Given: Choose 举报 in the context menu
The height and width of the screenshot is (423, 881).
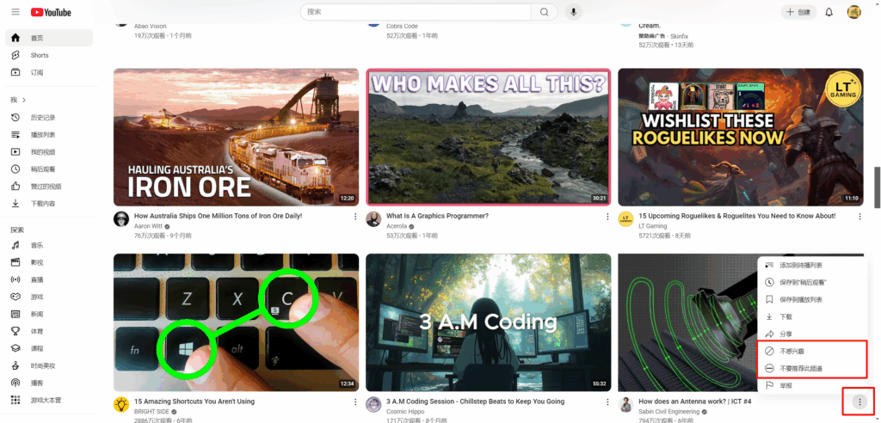Looking at the screenshot, I should [812, 386].
